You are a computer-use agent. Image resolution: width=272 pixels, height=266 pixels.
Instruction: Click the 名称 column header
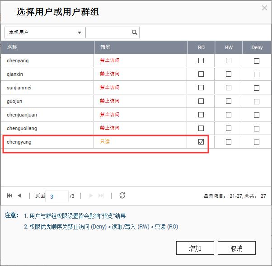(47, 47)
